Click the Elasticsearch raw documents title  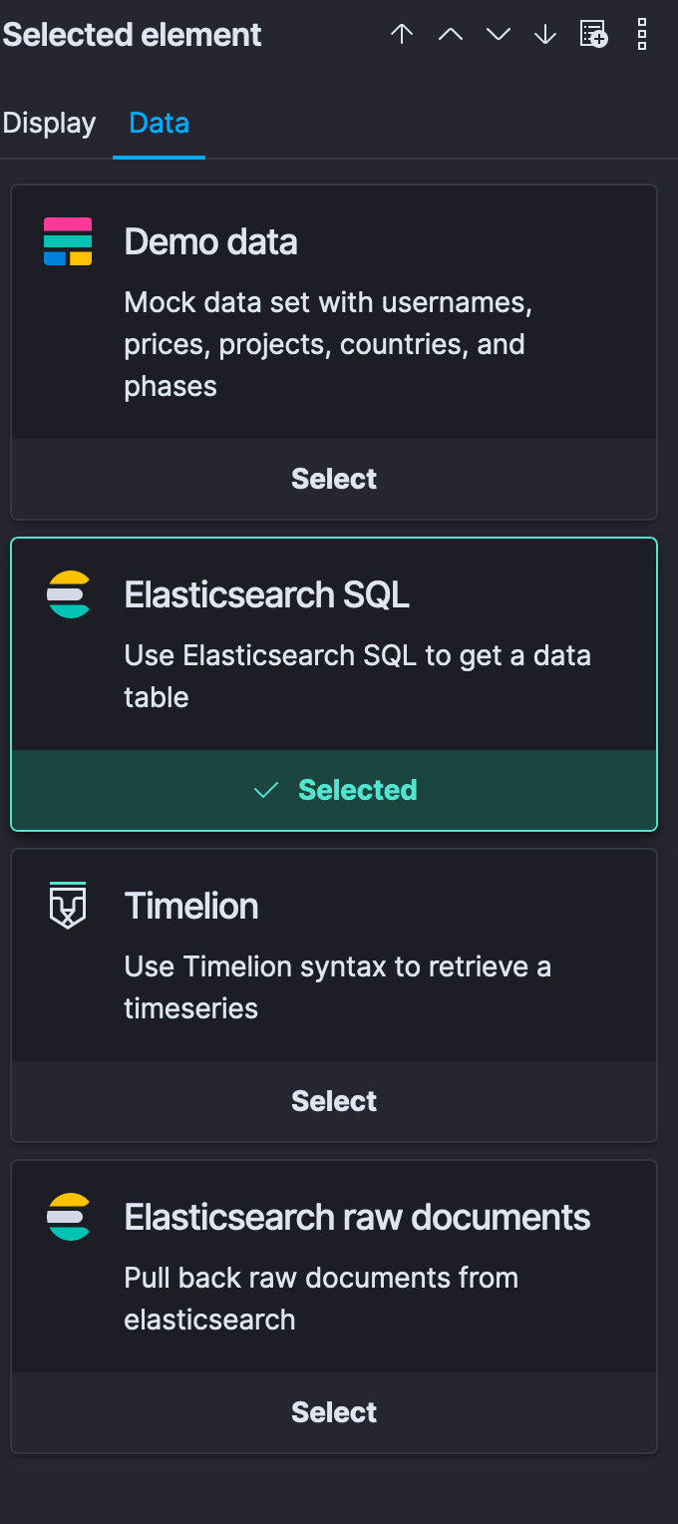pyautogui.click(x=358, y=1217)
